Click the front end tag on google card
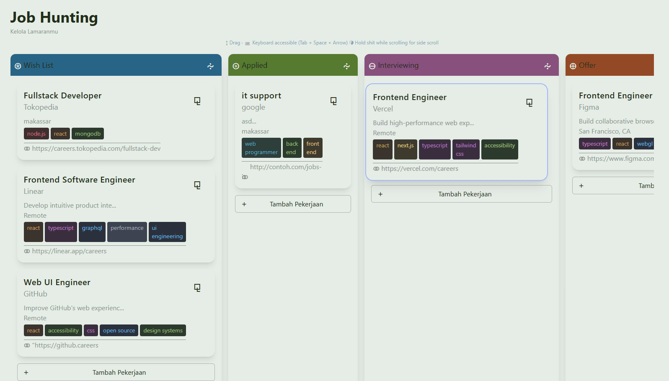 pyautogui.click(x=313, y=148)
